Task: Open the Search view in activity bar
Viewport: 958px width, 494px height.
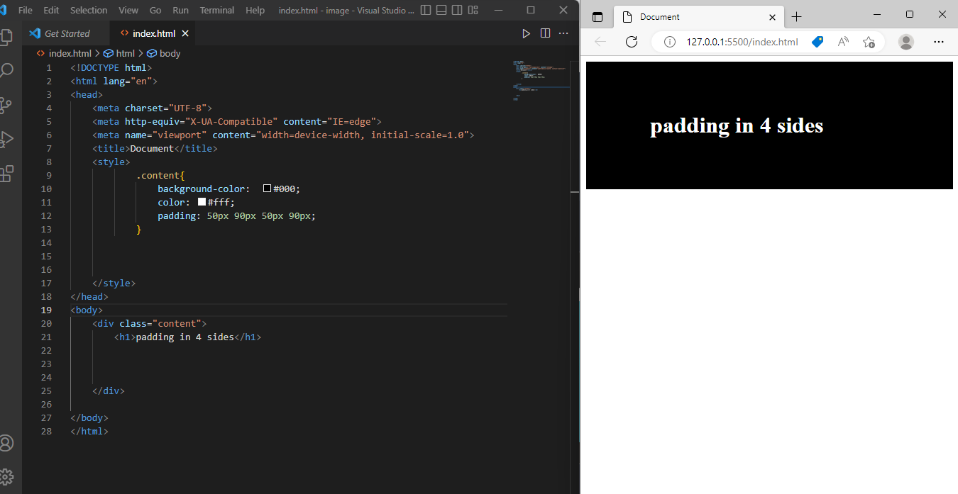Action: [6, 71]
